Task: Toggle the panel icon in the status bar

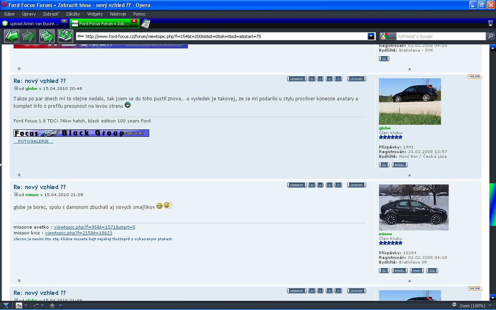Action: point(6,305)
